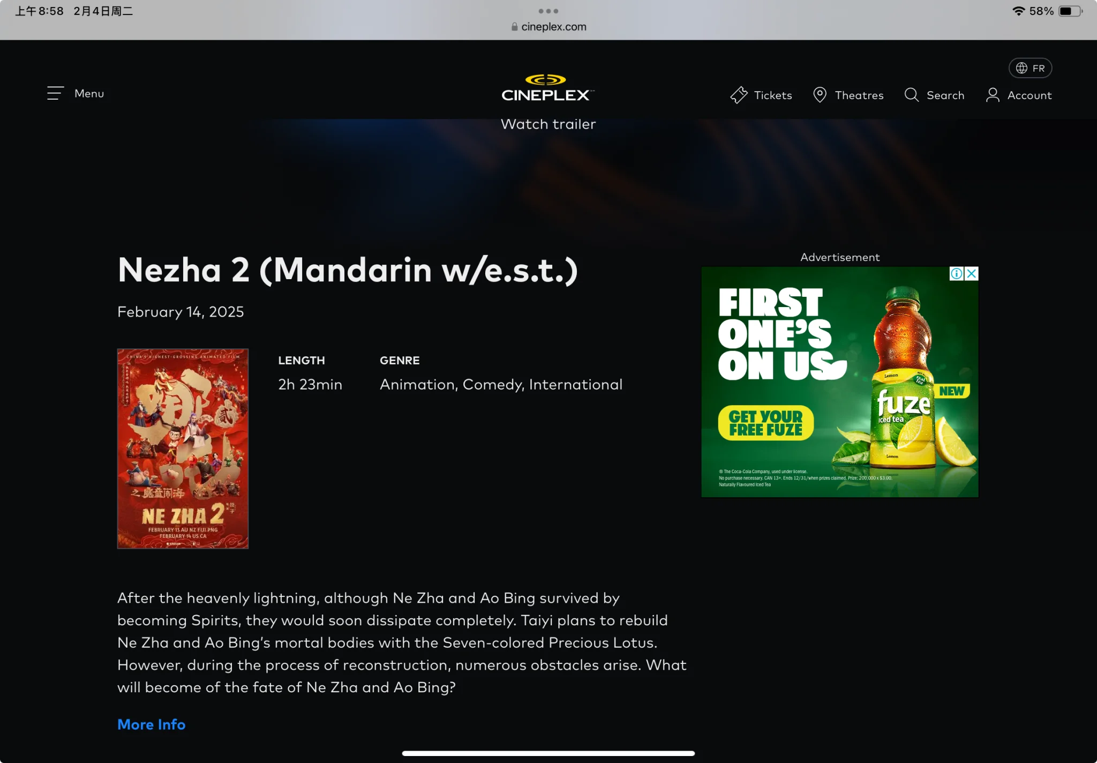Open the Menu label
This screenshot has width=1097, height=763.
89,93
